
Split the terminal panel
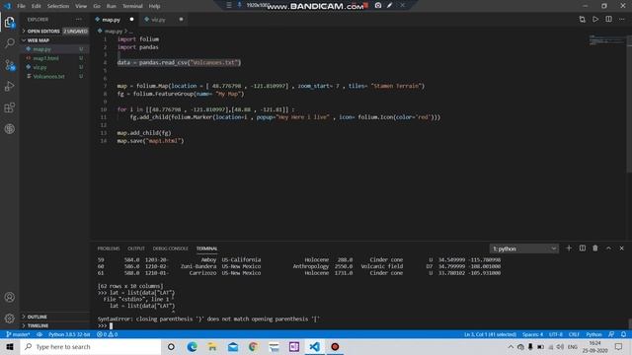[x=582, y=248]
